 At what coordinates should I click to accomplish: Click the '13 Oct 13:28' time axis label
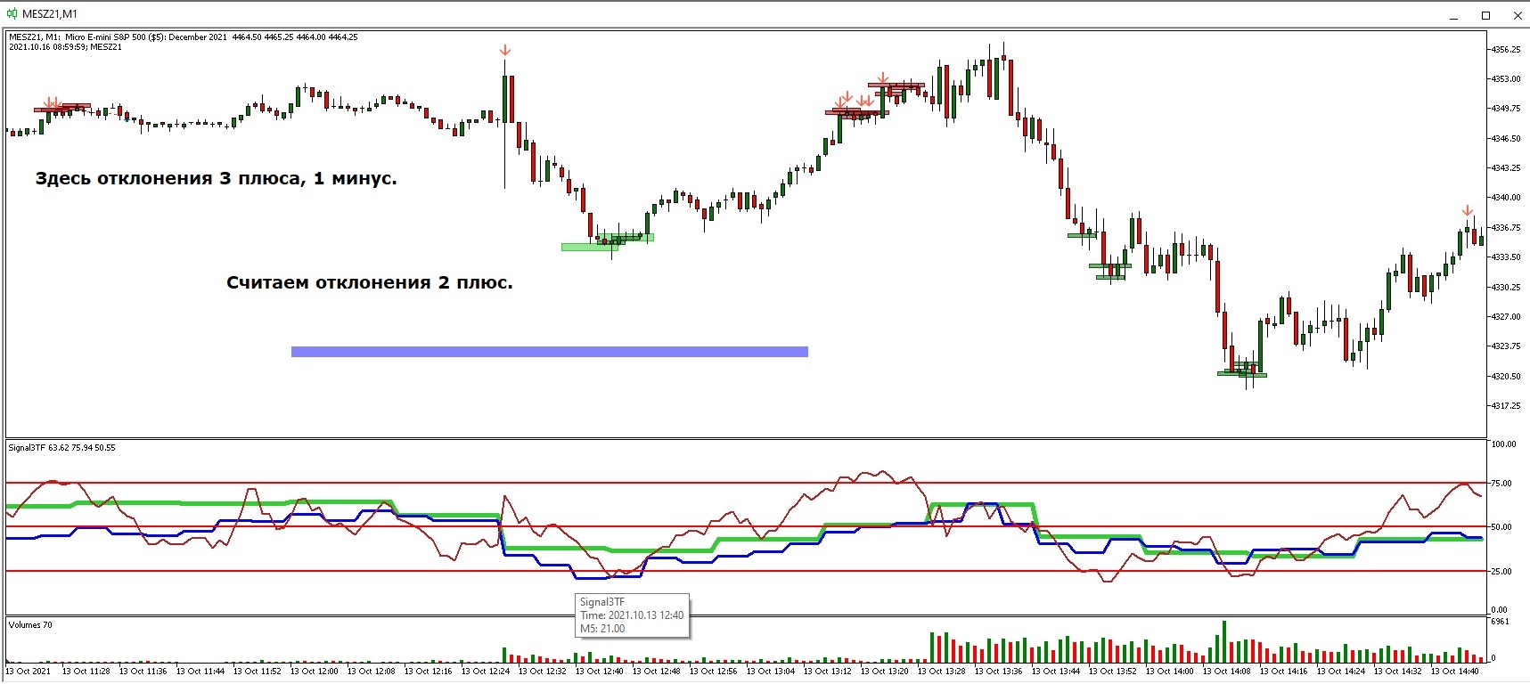[942, 672]
